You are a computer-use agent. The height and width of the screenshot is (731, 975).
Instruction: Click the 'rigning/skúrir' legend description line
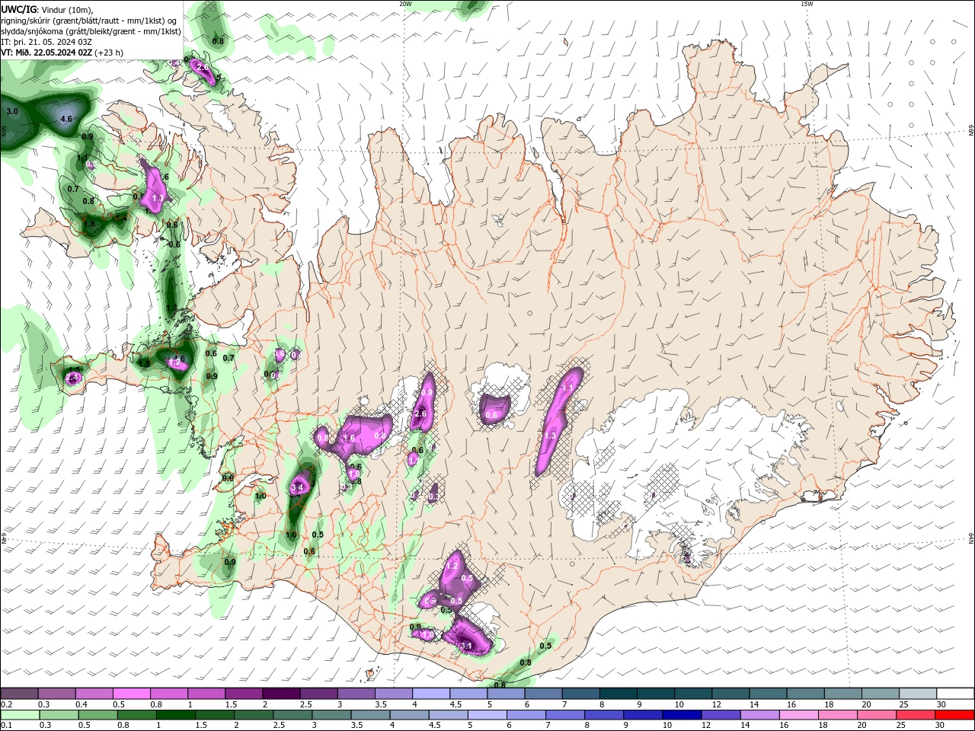89,21
